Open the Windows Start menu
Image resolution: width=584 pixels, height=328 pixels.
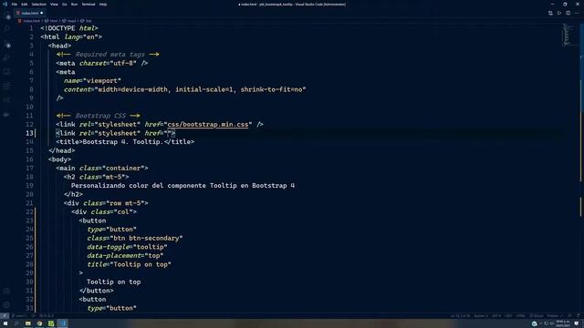click(5, 323)
